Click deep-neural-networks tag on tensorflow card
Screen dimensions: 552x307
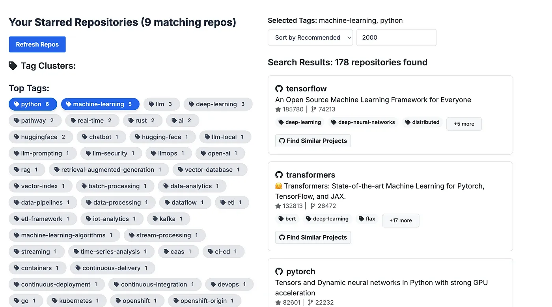(x=363, y=122)
